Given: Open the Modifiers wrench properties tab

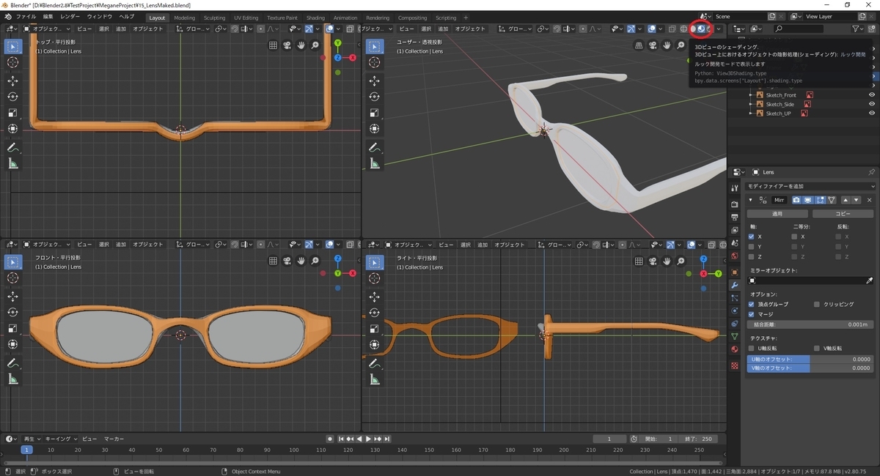Looking at the screenshot, I should coord(735,284).
